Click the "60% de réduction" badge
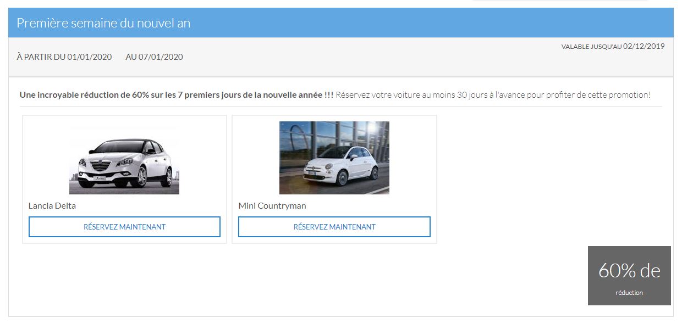Viewport: 682px width, 324px height. tap(629, 276)
